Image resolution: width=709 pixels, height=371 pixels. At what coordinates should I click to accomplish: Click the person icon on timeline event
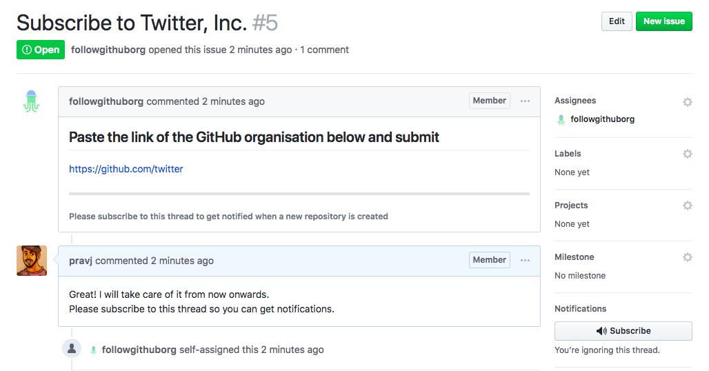coord(72,348)
